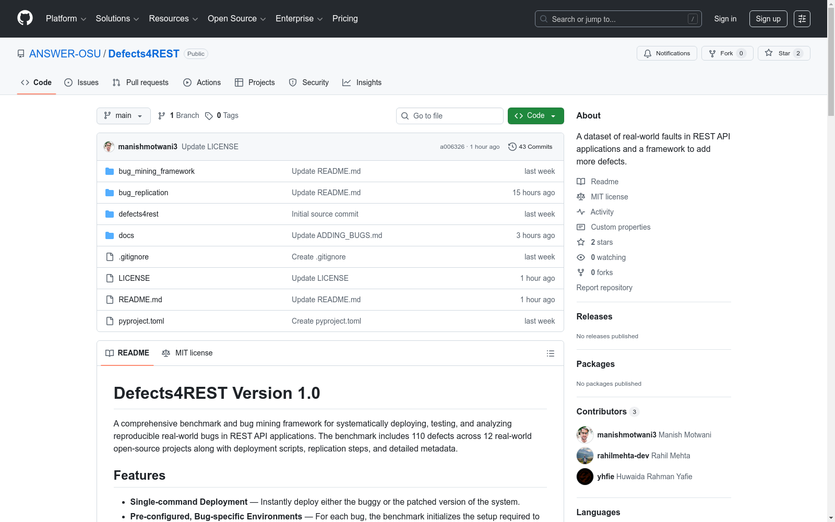Viewport: 835px width, 522px height.
Task: Switch to the Issues tab
Action: [x=81, y=82]
